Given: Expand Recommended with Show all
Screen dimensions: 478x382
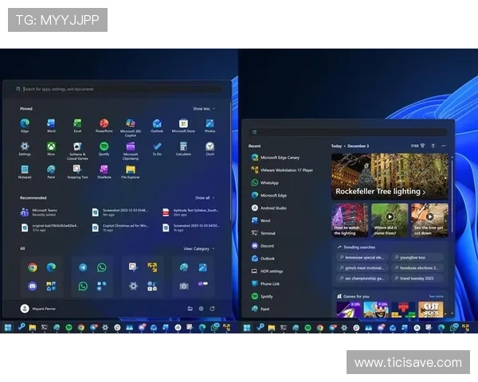Looking at the screenshot, I should point(205,197).
